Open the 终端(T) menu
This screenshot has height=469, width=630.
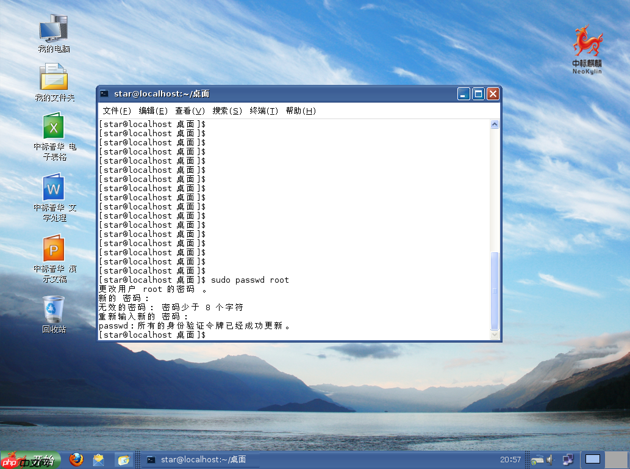(x=264, y=111)
